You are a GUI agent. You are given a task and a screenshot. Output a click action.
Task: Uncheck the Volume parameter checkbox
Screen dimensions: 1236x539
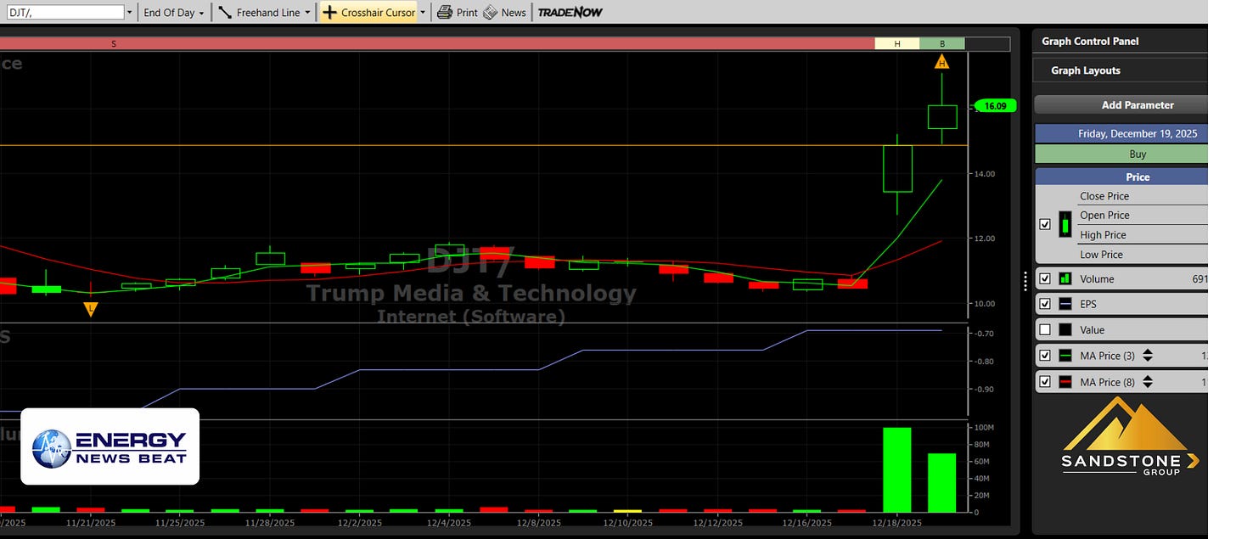[x=1045, y=278]
